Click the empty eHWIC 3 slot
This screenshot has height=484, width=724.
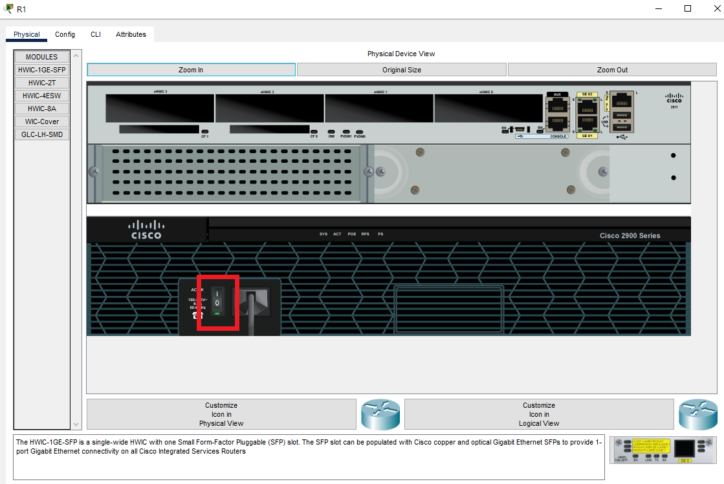click(160, 109)
